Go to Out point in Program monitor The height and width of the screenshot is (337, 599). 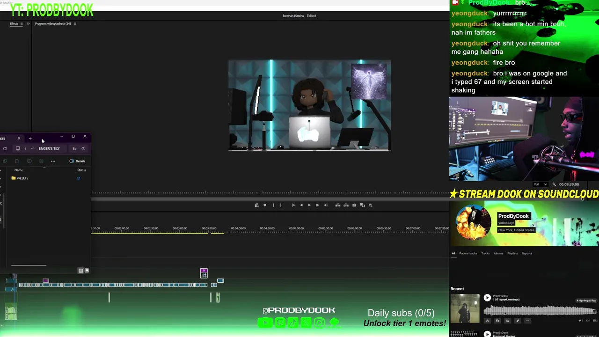pos(326,205)
